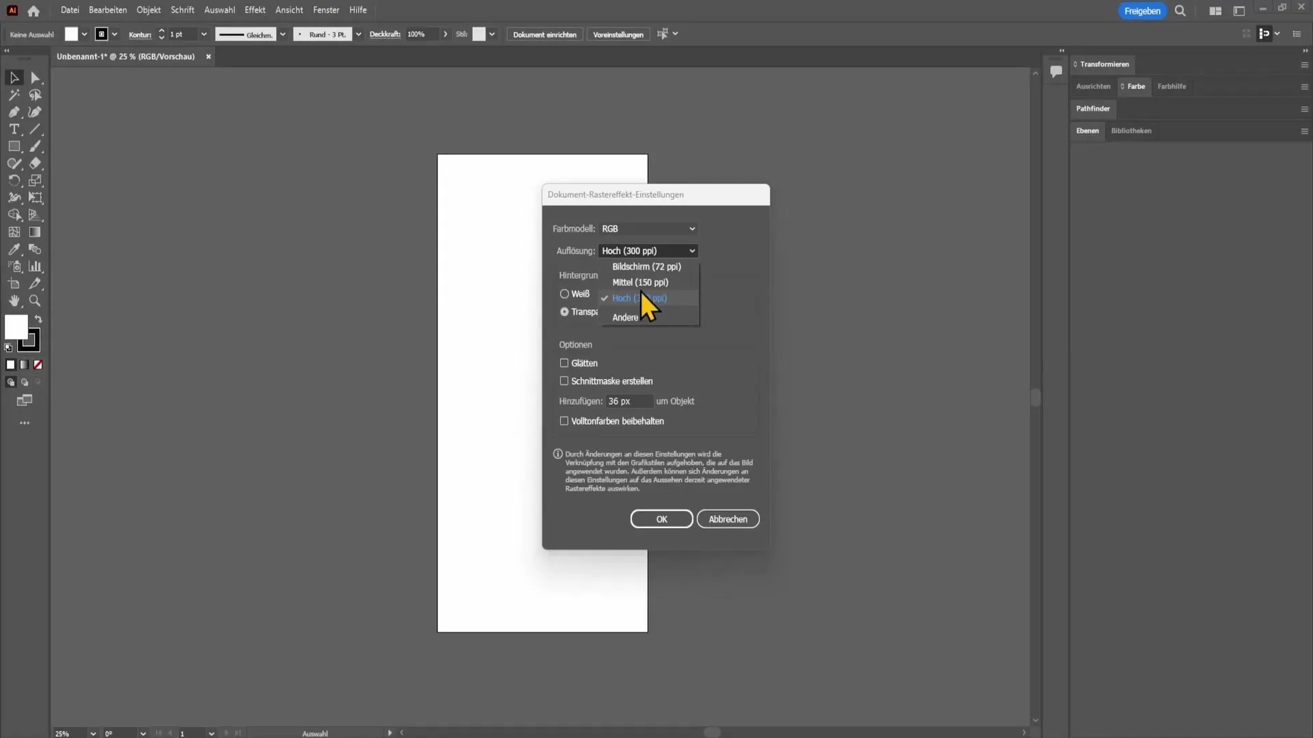The image size is (1313, 738).
Task: Select the Magic Wand tool
Action: pyautogui.click(x=14, y=95)
